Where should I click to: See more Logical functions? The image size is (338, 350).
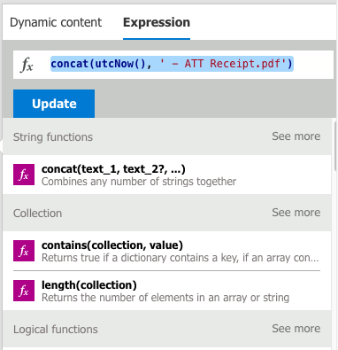click(x=296, y=329)
